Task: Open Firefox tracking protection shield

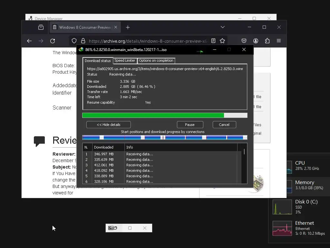Action: (x=74, y=41)
